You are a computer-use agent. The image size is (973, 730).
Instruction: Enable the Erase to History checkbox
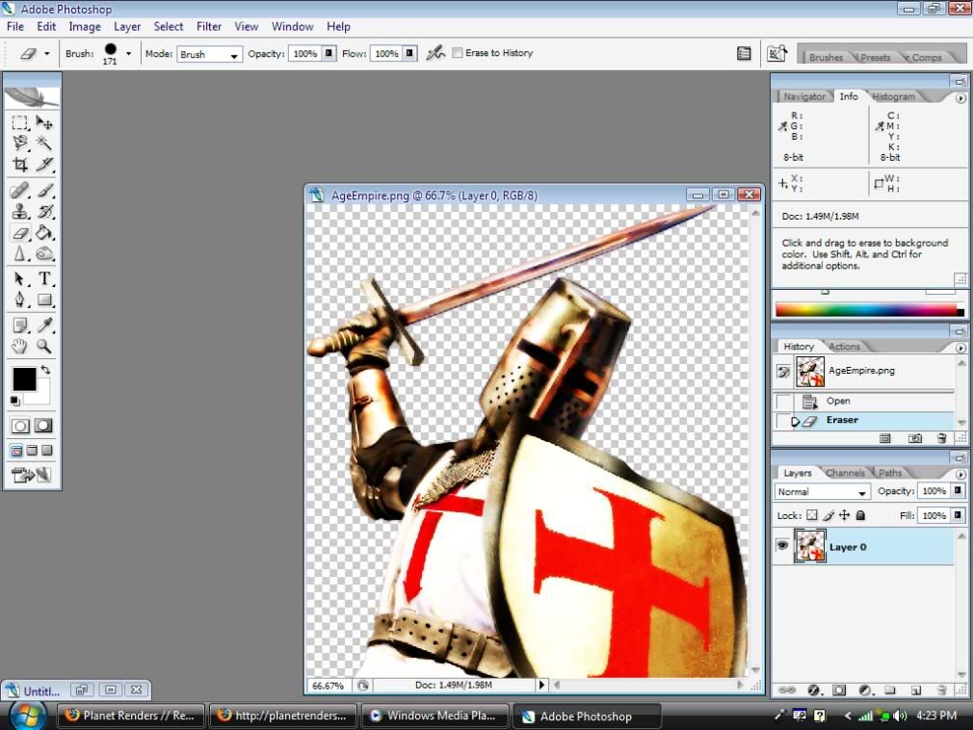pyautogui.click(x=458, y=53)
